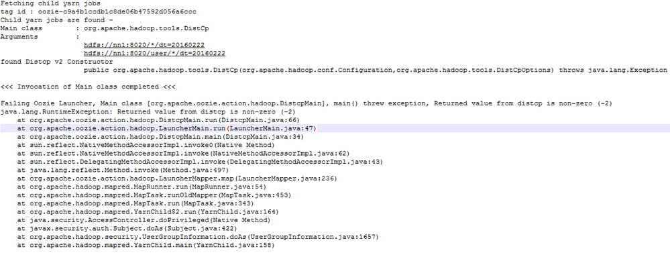Click the YarnChild$2.run(YarnChild.java:164) line
Screen dimensions: 670x257
pyautogui.click(x=148, y=211)
